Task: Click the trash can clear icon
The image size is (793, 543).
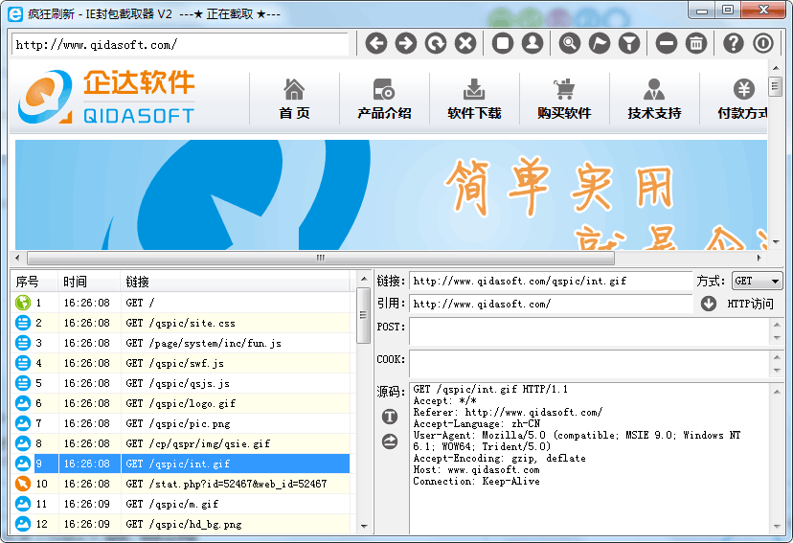Action: click(x=696, y=43)
